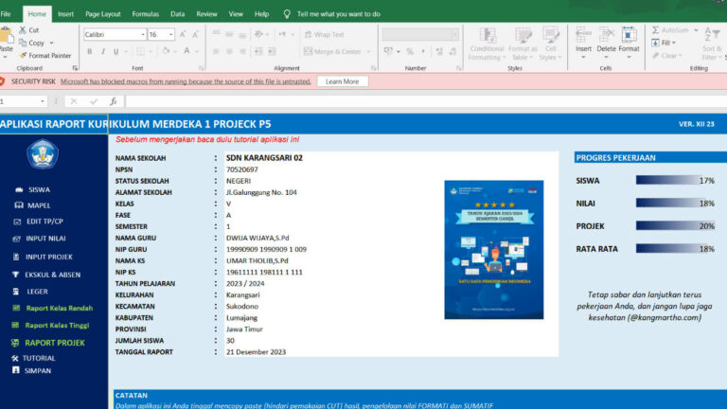Click the SISWA progress bar
Viewport: 727px width, 409px height.
[667, 180]
